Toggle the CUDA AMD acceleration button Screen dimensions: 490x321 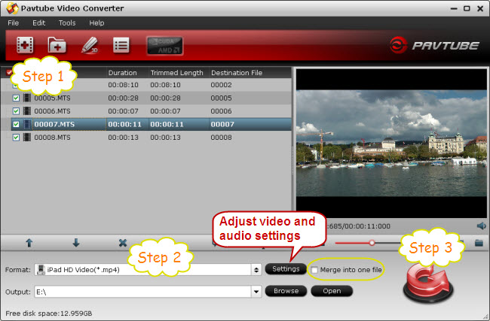point(164,46)
